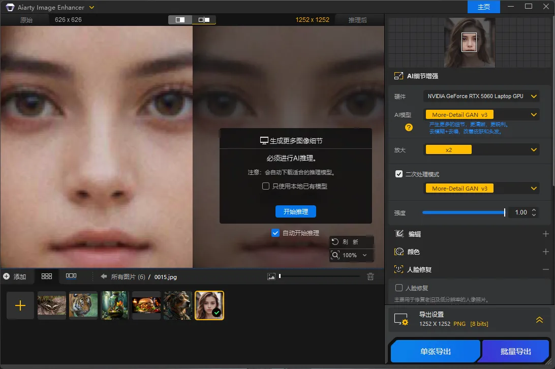Image resolution: width=555 pixels, height=369 pixels.
Task: Open the 硬件 GPU dropdown
Action: [x=481, y=97]
